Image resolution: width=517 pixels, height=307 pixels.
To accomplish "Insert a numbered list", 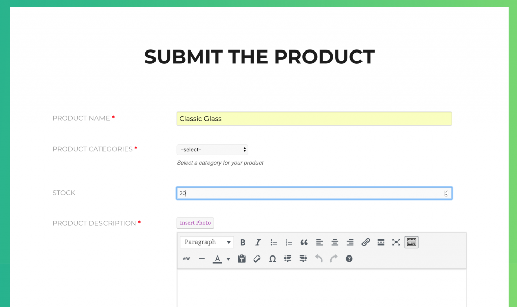I will (x=289, y=242).
